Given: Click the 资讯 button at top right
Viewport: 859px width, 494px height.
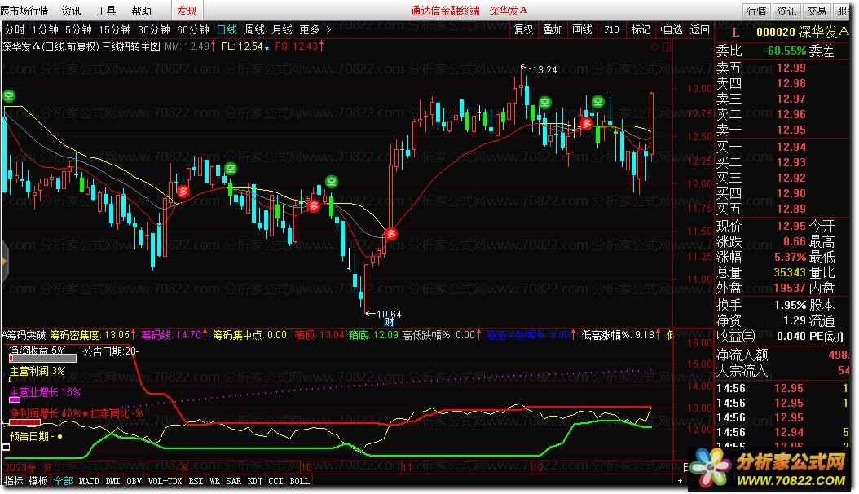Looking at the screenshot, I should [786, 11].
